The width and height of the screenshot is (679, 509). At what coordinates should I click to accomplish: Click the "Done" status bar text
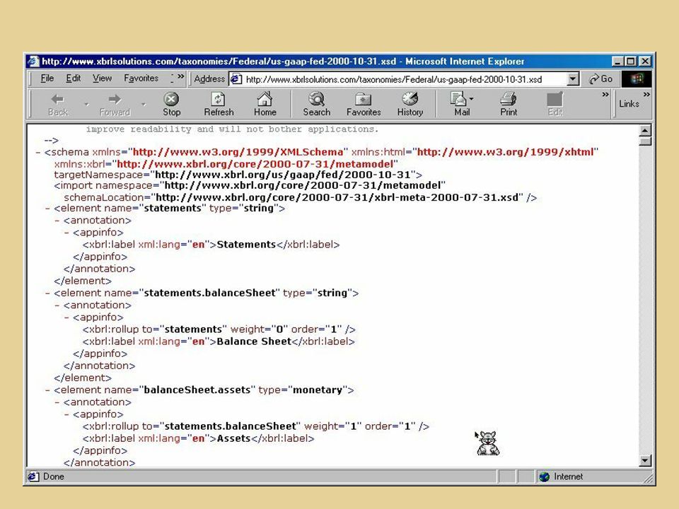click(x=54, y=476)
